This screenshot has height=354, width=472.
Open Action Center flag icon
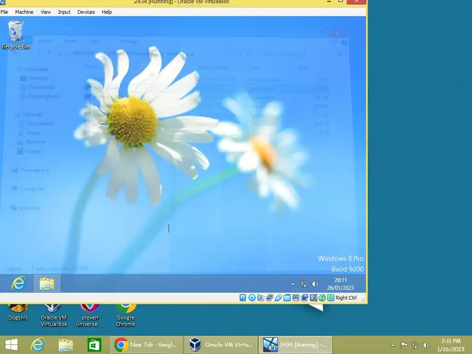404,345
